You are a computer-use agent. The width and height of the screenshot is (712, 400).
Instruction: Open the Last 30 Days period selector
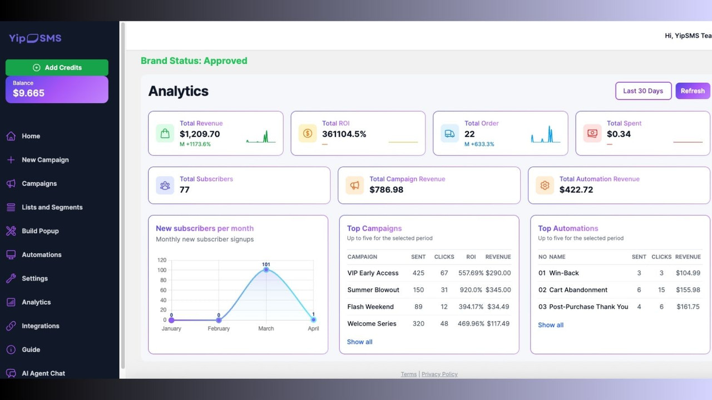point(643,91)
